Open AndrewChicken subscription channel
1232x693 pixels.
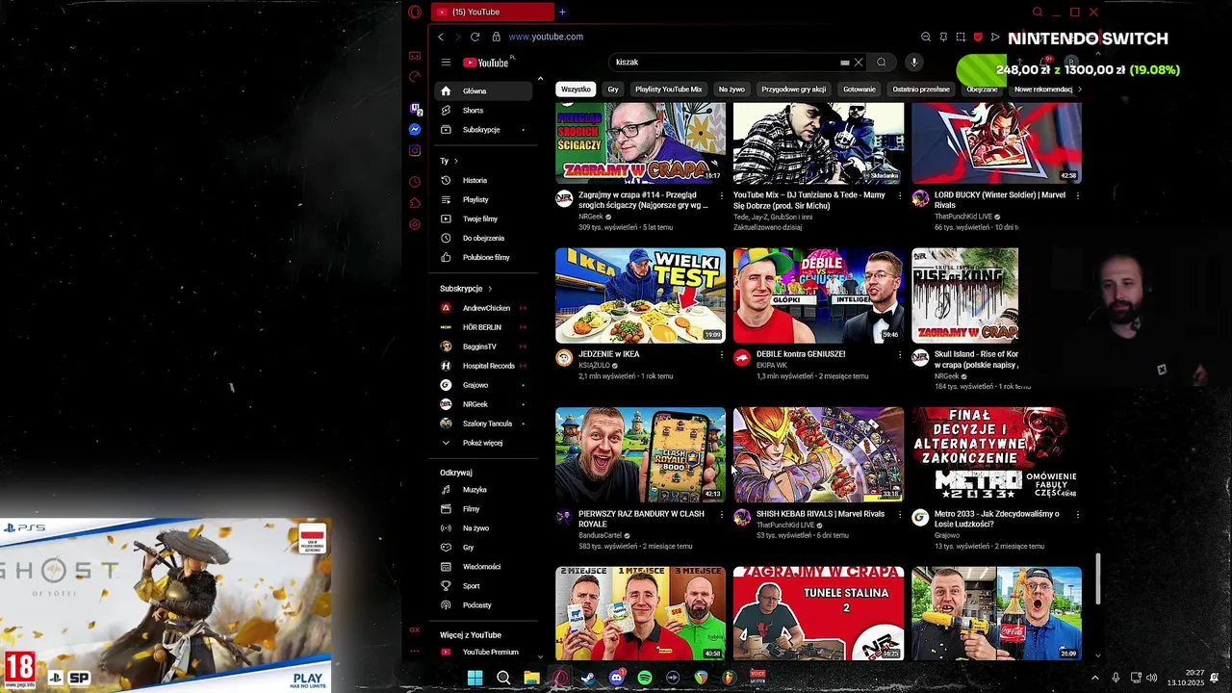coord(482,308)
